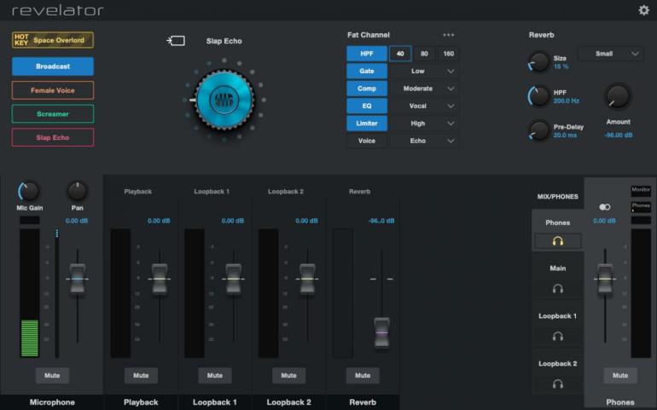Image resolution: width=657 pixels, height=410 pixels.
Task: Select the Hot Key Space Overlord preset
Action: click(x=53, y=40)
